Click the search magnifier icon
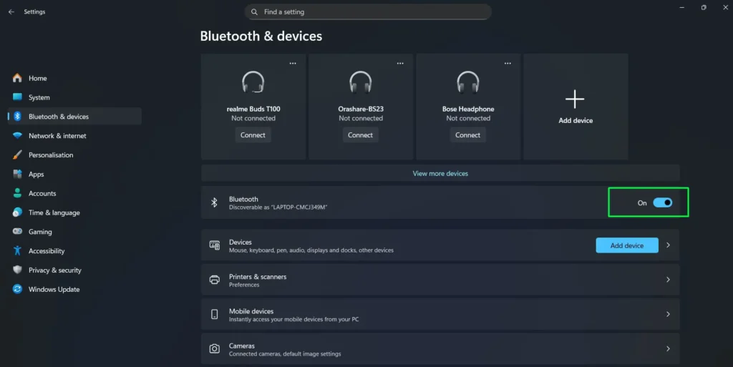733x367 pixels. click(254, 12)
